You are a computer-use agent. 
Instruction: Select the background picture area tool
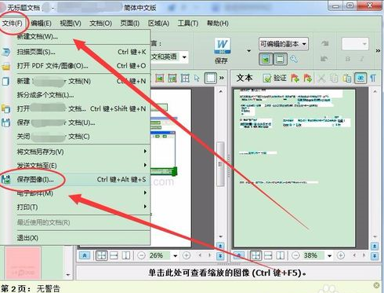pos(172,78)
